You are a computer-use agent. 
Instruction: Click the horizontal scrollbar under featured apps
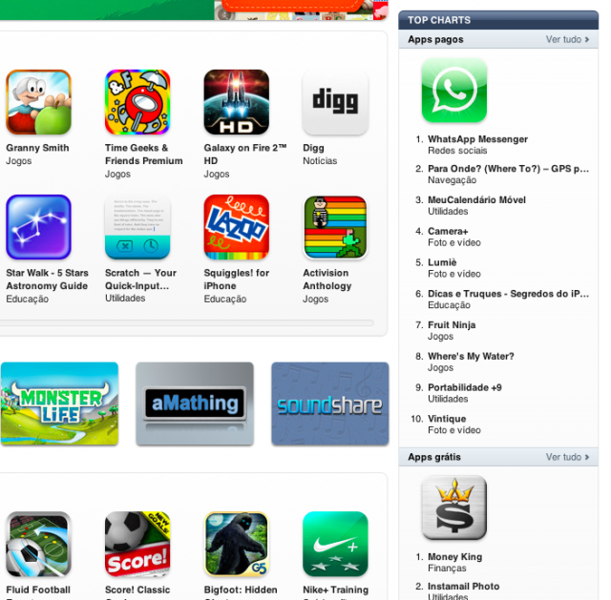tap(187, 322)
